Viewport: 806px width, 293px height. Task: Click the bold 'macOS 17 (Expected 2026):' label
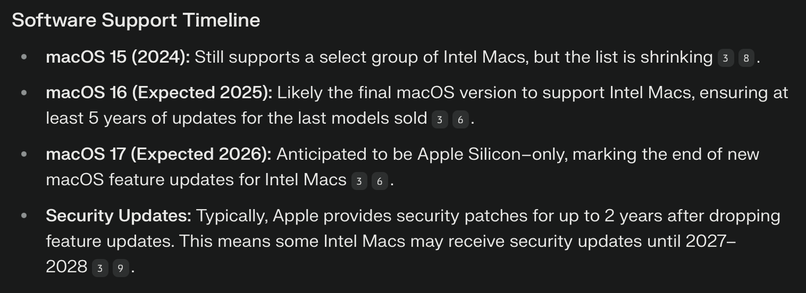tap(158, 154)
